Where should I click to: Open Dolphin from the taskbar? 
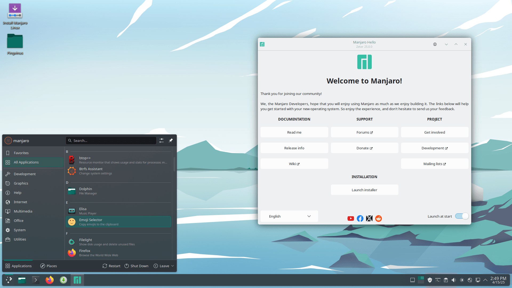pos(22,280)
